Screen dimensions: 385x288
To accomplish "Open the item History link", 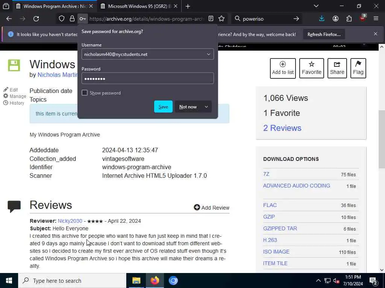I will (14, 103).
